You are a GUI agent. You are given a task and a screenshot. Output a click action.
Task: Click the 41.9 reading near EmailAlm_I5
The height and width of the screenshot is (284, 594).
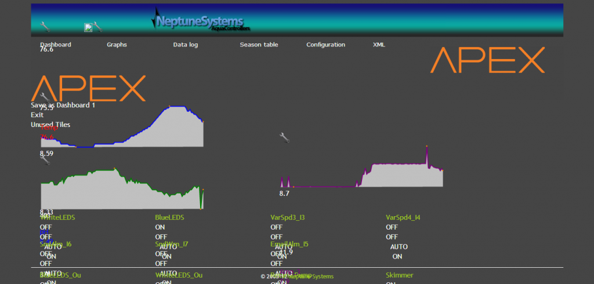[286, 252]
